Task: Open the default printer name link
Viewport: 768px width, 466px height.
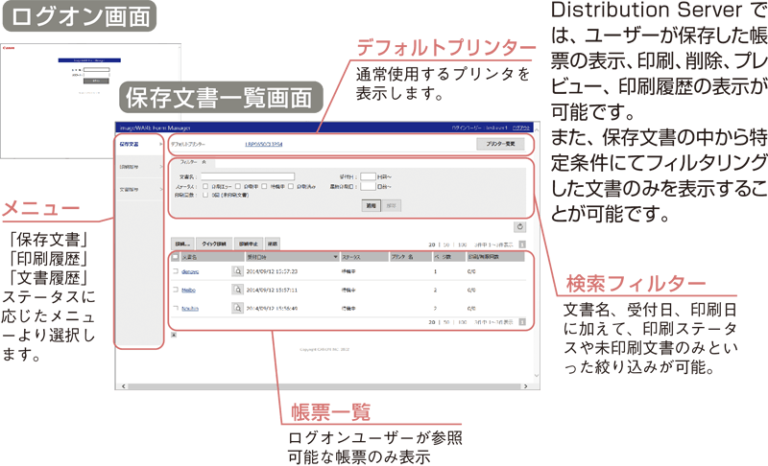Action: [263, 144]
